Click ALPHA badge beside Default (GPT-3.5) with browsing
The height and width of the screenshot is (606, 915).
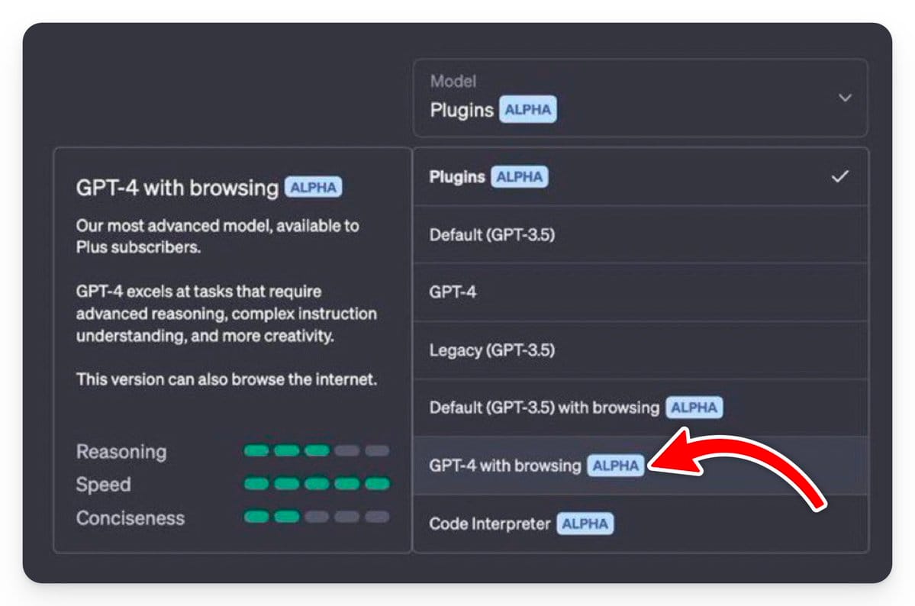[694, 407]
